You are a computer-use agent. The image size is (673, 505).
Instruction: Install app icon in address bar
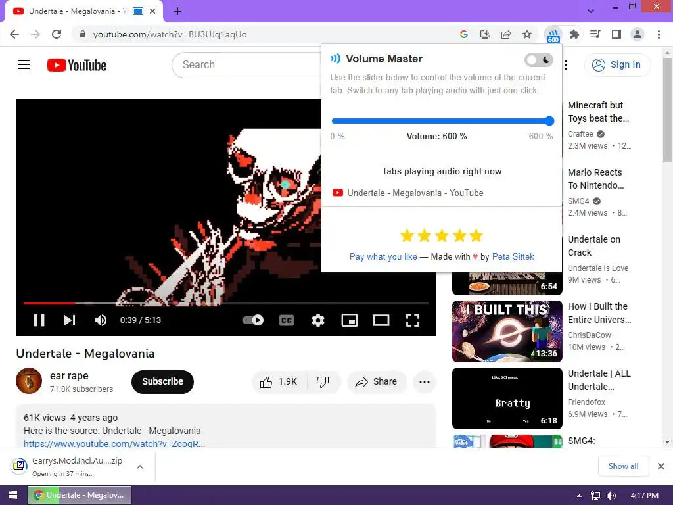tap(485, 34)
